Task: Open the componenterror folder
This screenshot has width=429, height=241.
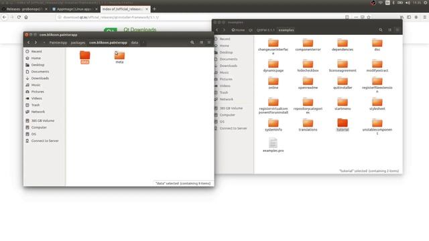Action: pyautogui.click(x=308, y=45)
